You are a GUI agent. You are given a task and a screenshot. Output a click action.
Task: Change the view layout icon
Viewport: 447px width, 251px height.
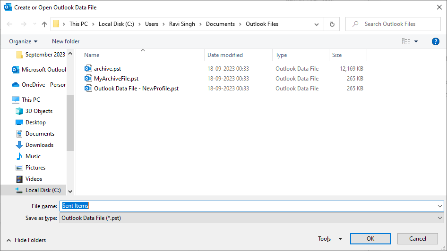[x=406, y=41]
